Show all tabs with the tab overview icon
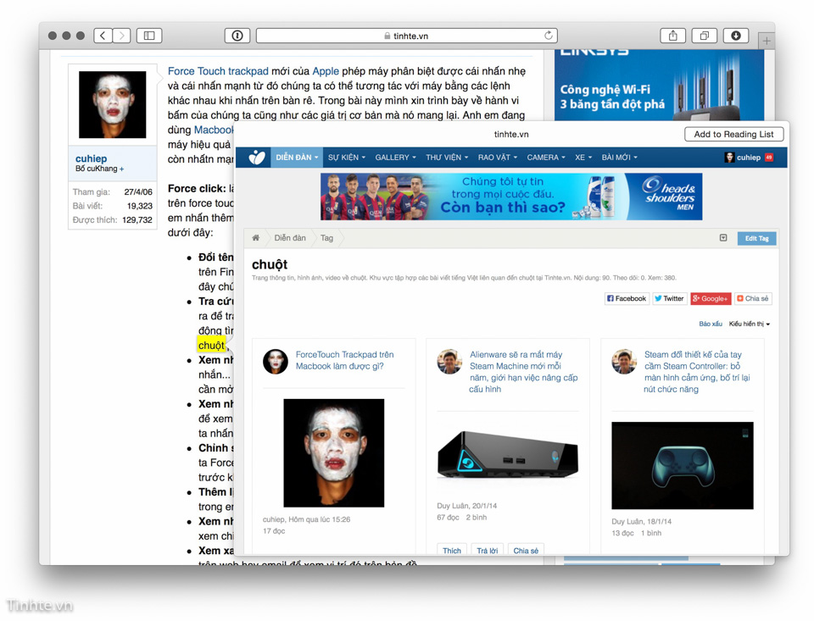 point(704,36)
